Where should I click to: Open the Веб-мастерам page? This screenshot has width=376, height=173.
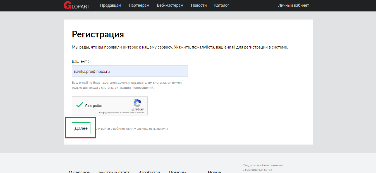tap(170, 5)
